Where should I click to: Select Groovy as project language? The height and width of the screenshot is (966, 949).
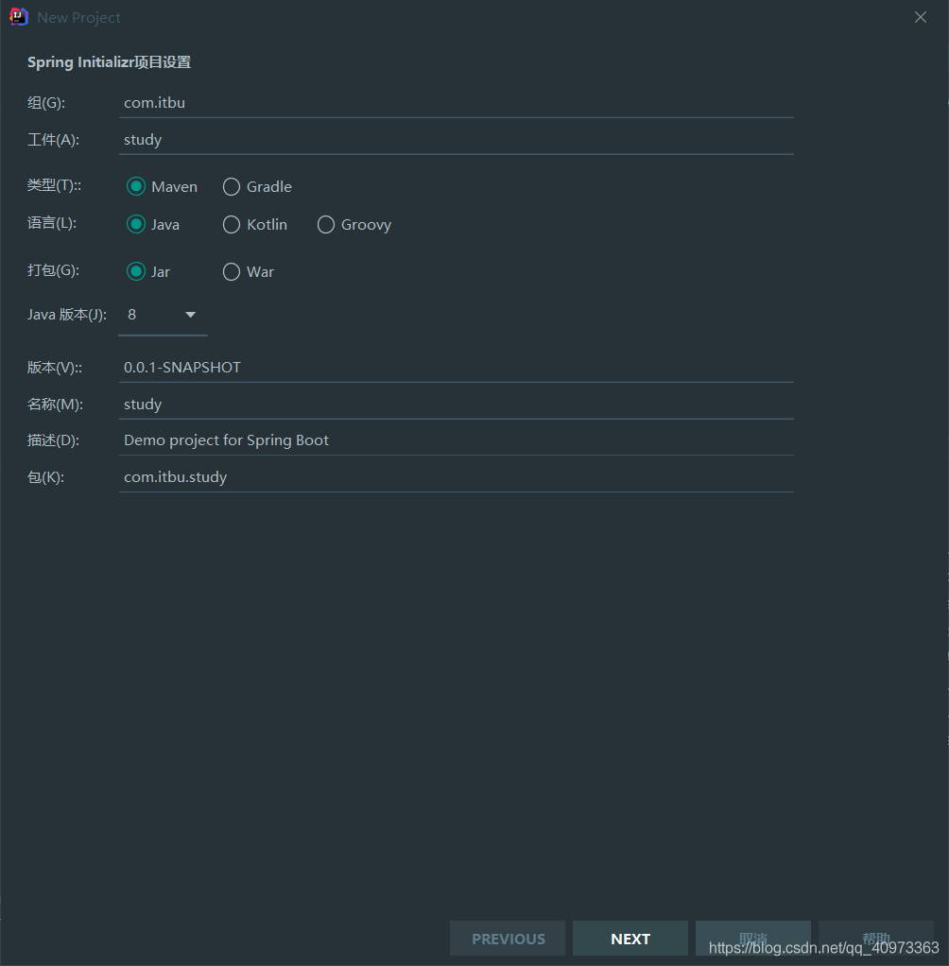326,224
